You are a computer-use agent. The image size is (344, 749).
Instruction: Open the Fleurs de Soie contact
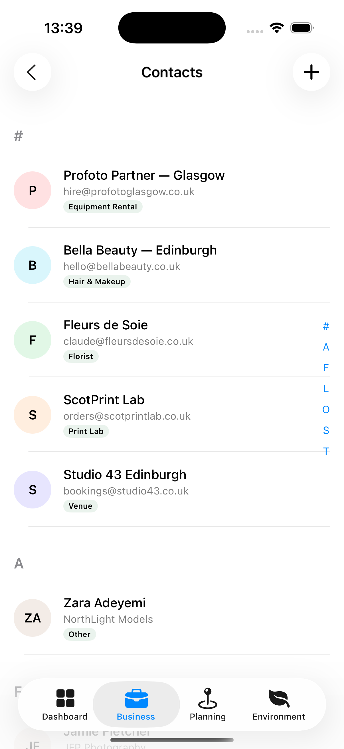coord(172,340)
